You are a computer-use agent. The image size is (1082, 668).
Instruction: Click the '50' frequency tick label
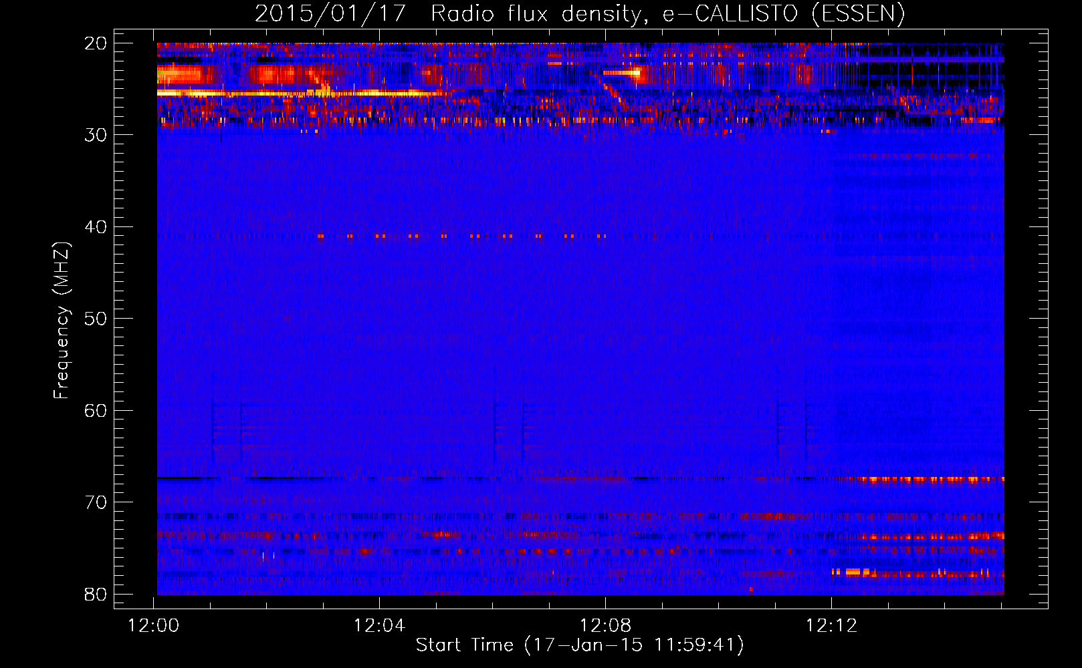click(96, 319)
